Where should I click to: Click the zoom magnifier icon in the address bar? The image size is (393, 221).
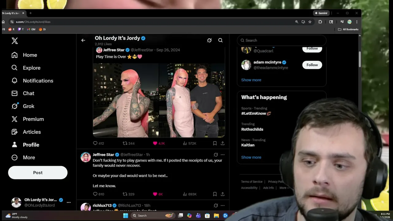[x=297, y=22]
